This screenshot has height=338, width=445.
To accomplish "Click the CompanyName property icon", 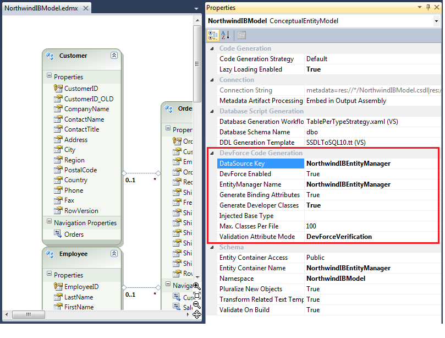I will pos(58,109).
